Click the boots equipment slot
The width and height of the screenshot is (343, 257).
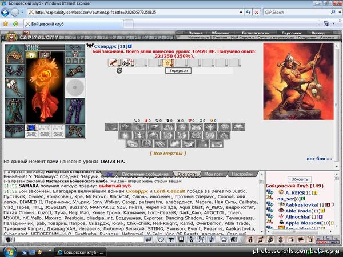click(x=75, y=131)
